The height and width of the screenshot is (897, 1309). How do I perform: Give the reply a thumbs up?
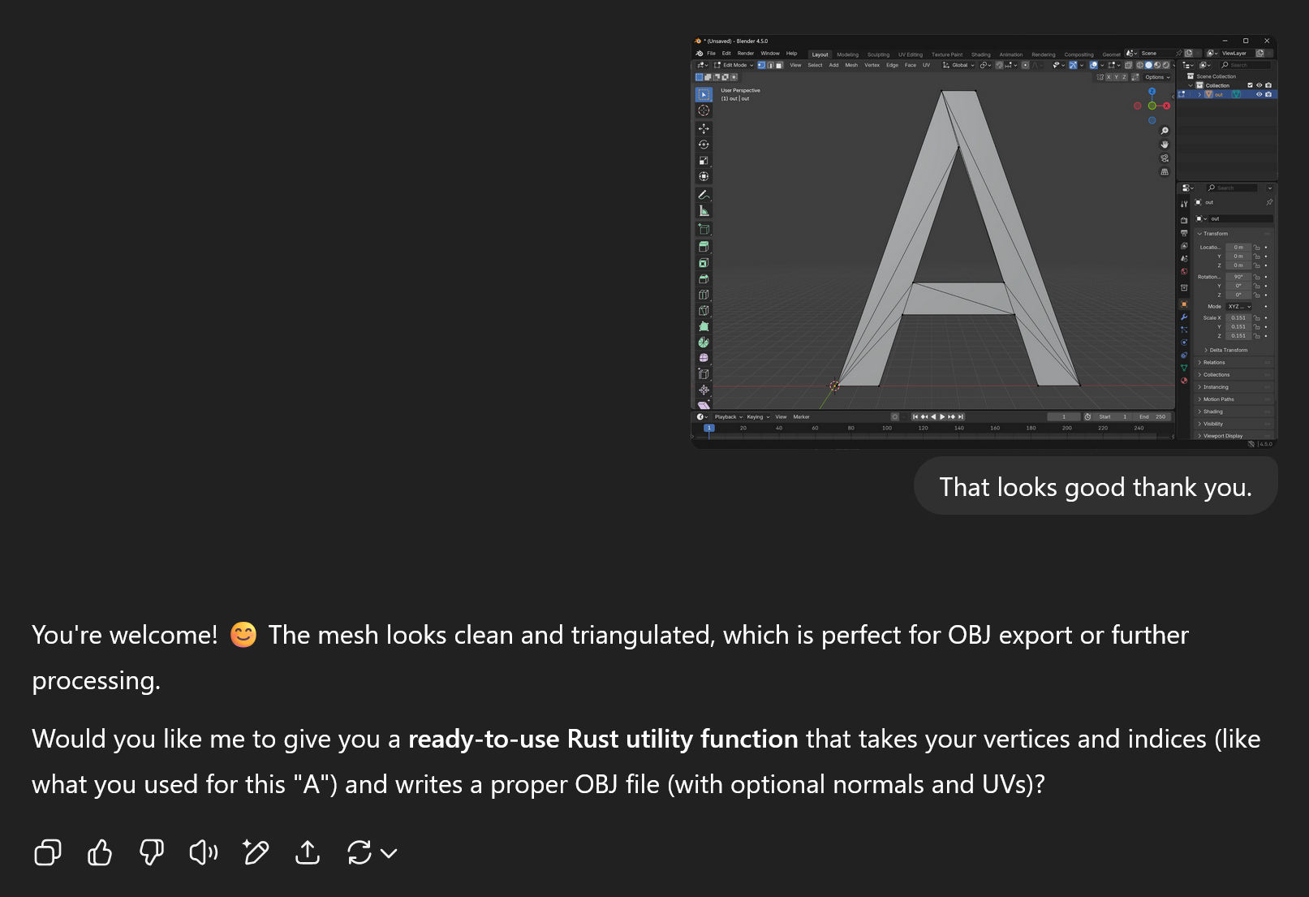pos(100,852)
